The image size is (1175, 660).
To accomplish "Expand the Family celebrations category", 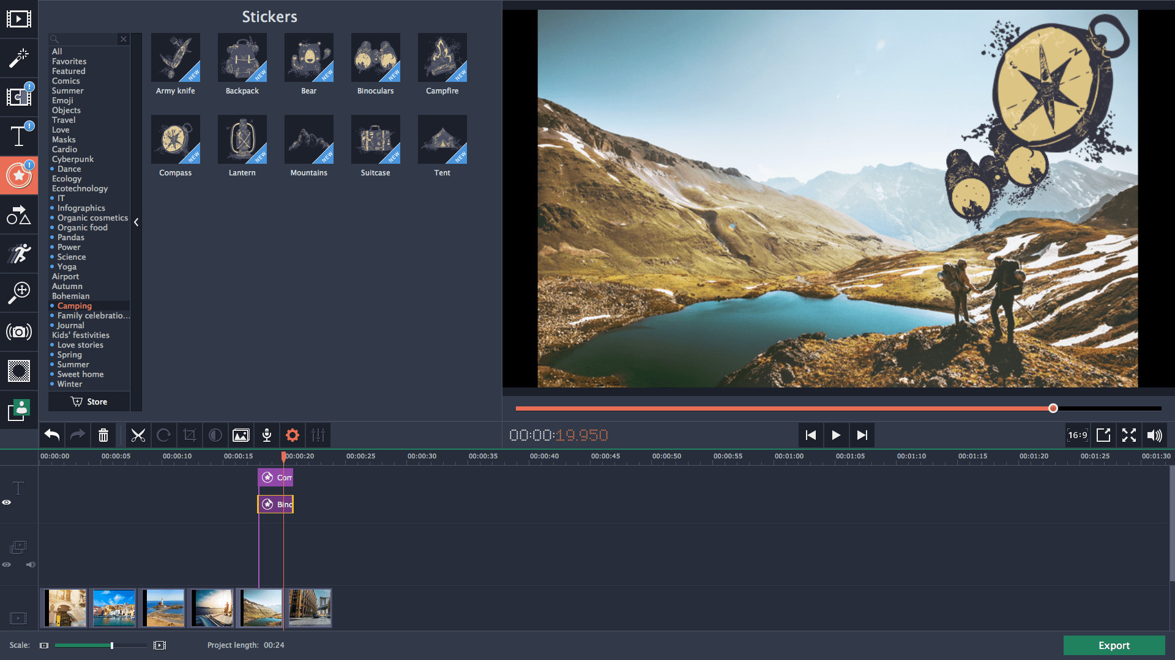I will (x=92, y=315).
